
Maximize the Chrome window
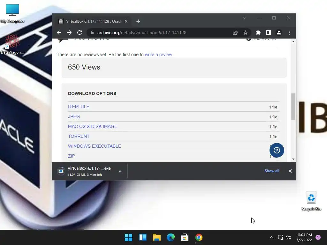pyautogui.click(x=274, y=18)
